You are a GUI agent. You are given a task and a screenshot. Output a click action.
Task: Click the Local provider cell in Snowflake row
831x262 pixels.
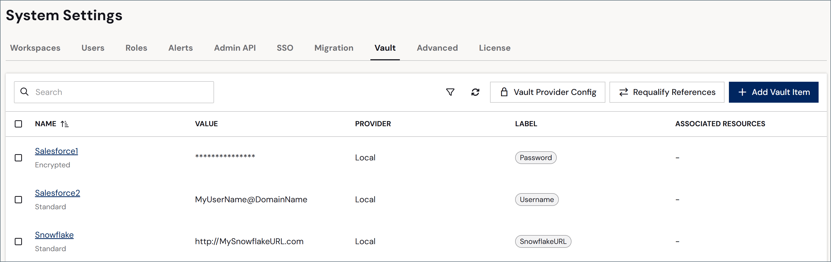click(x=365, y=242)
